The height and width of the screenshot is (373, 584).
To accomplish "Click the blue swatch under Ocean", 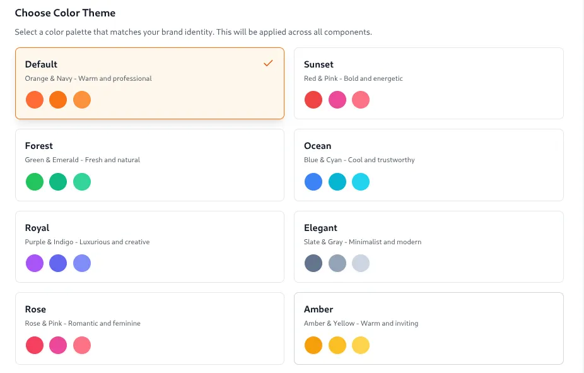I will tap(313, 181).
